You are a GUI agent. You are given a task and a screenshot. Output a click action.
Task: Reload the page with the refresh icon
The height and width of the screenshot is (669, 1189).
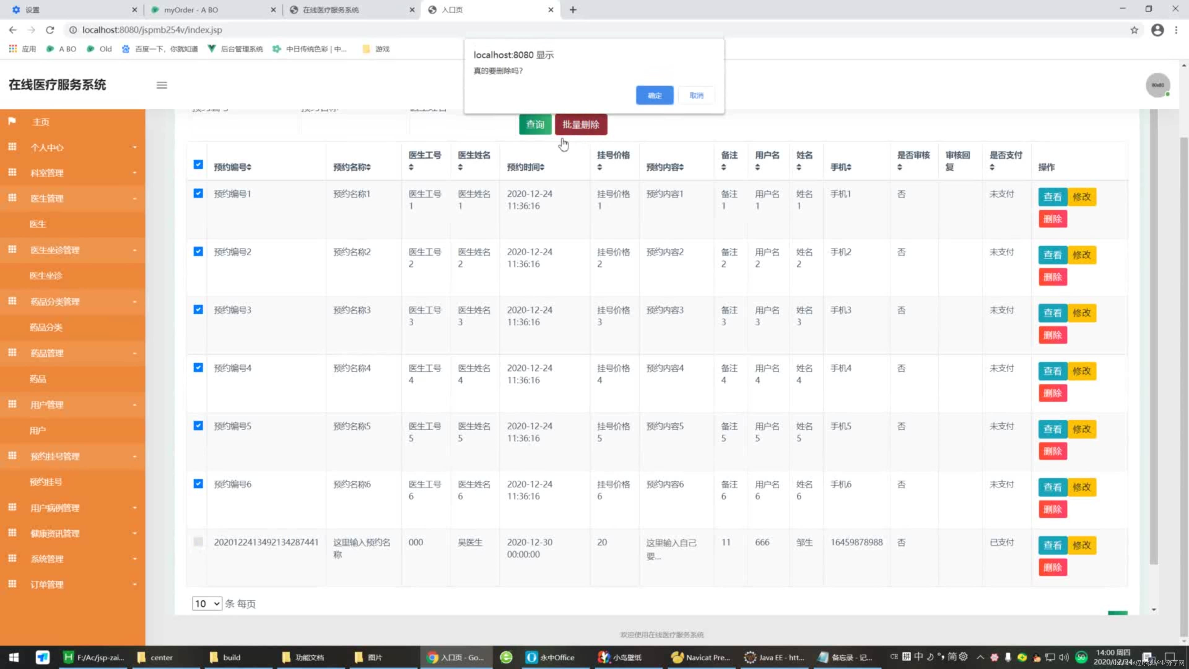click(x=50, y=30)
